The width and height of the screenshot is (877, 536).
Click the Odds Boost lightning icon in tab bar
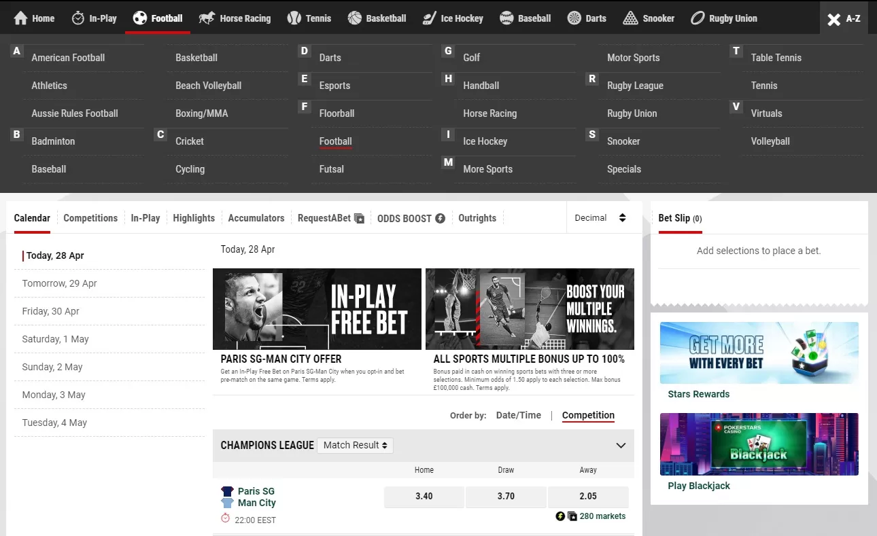click(x=440, y=219)
